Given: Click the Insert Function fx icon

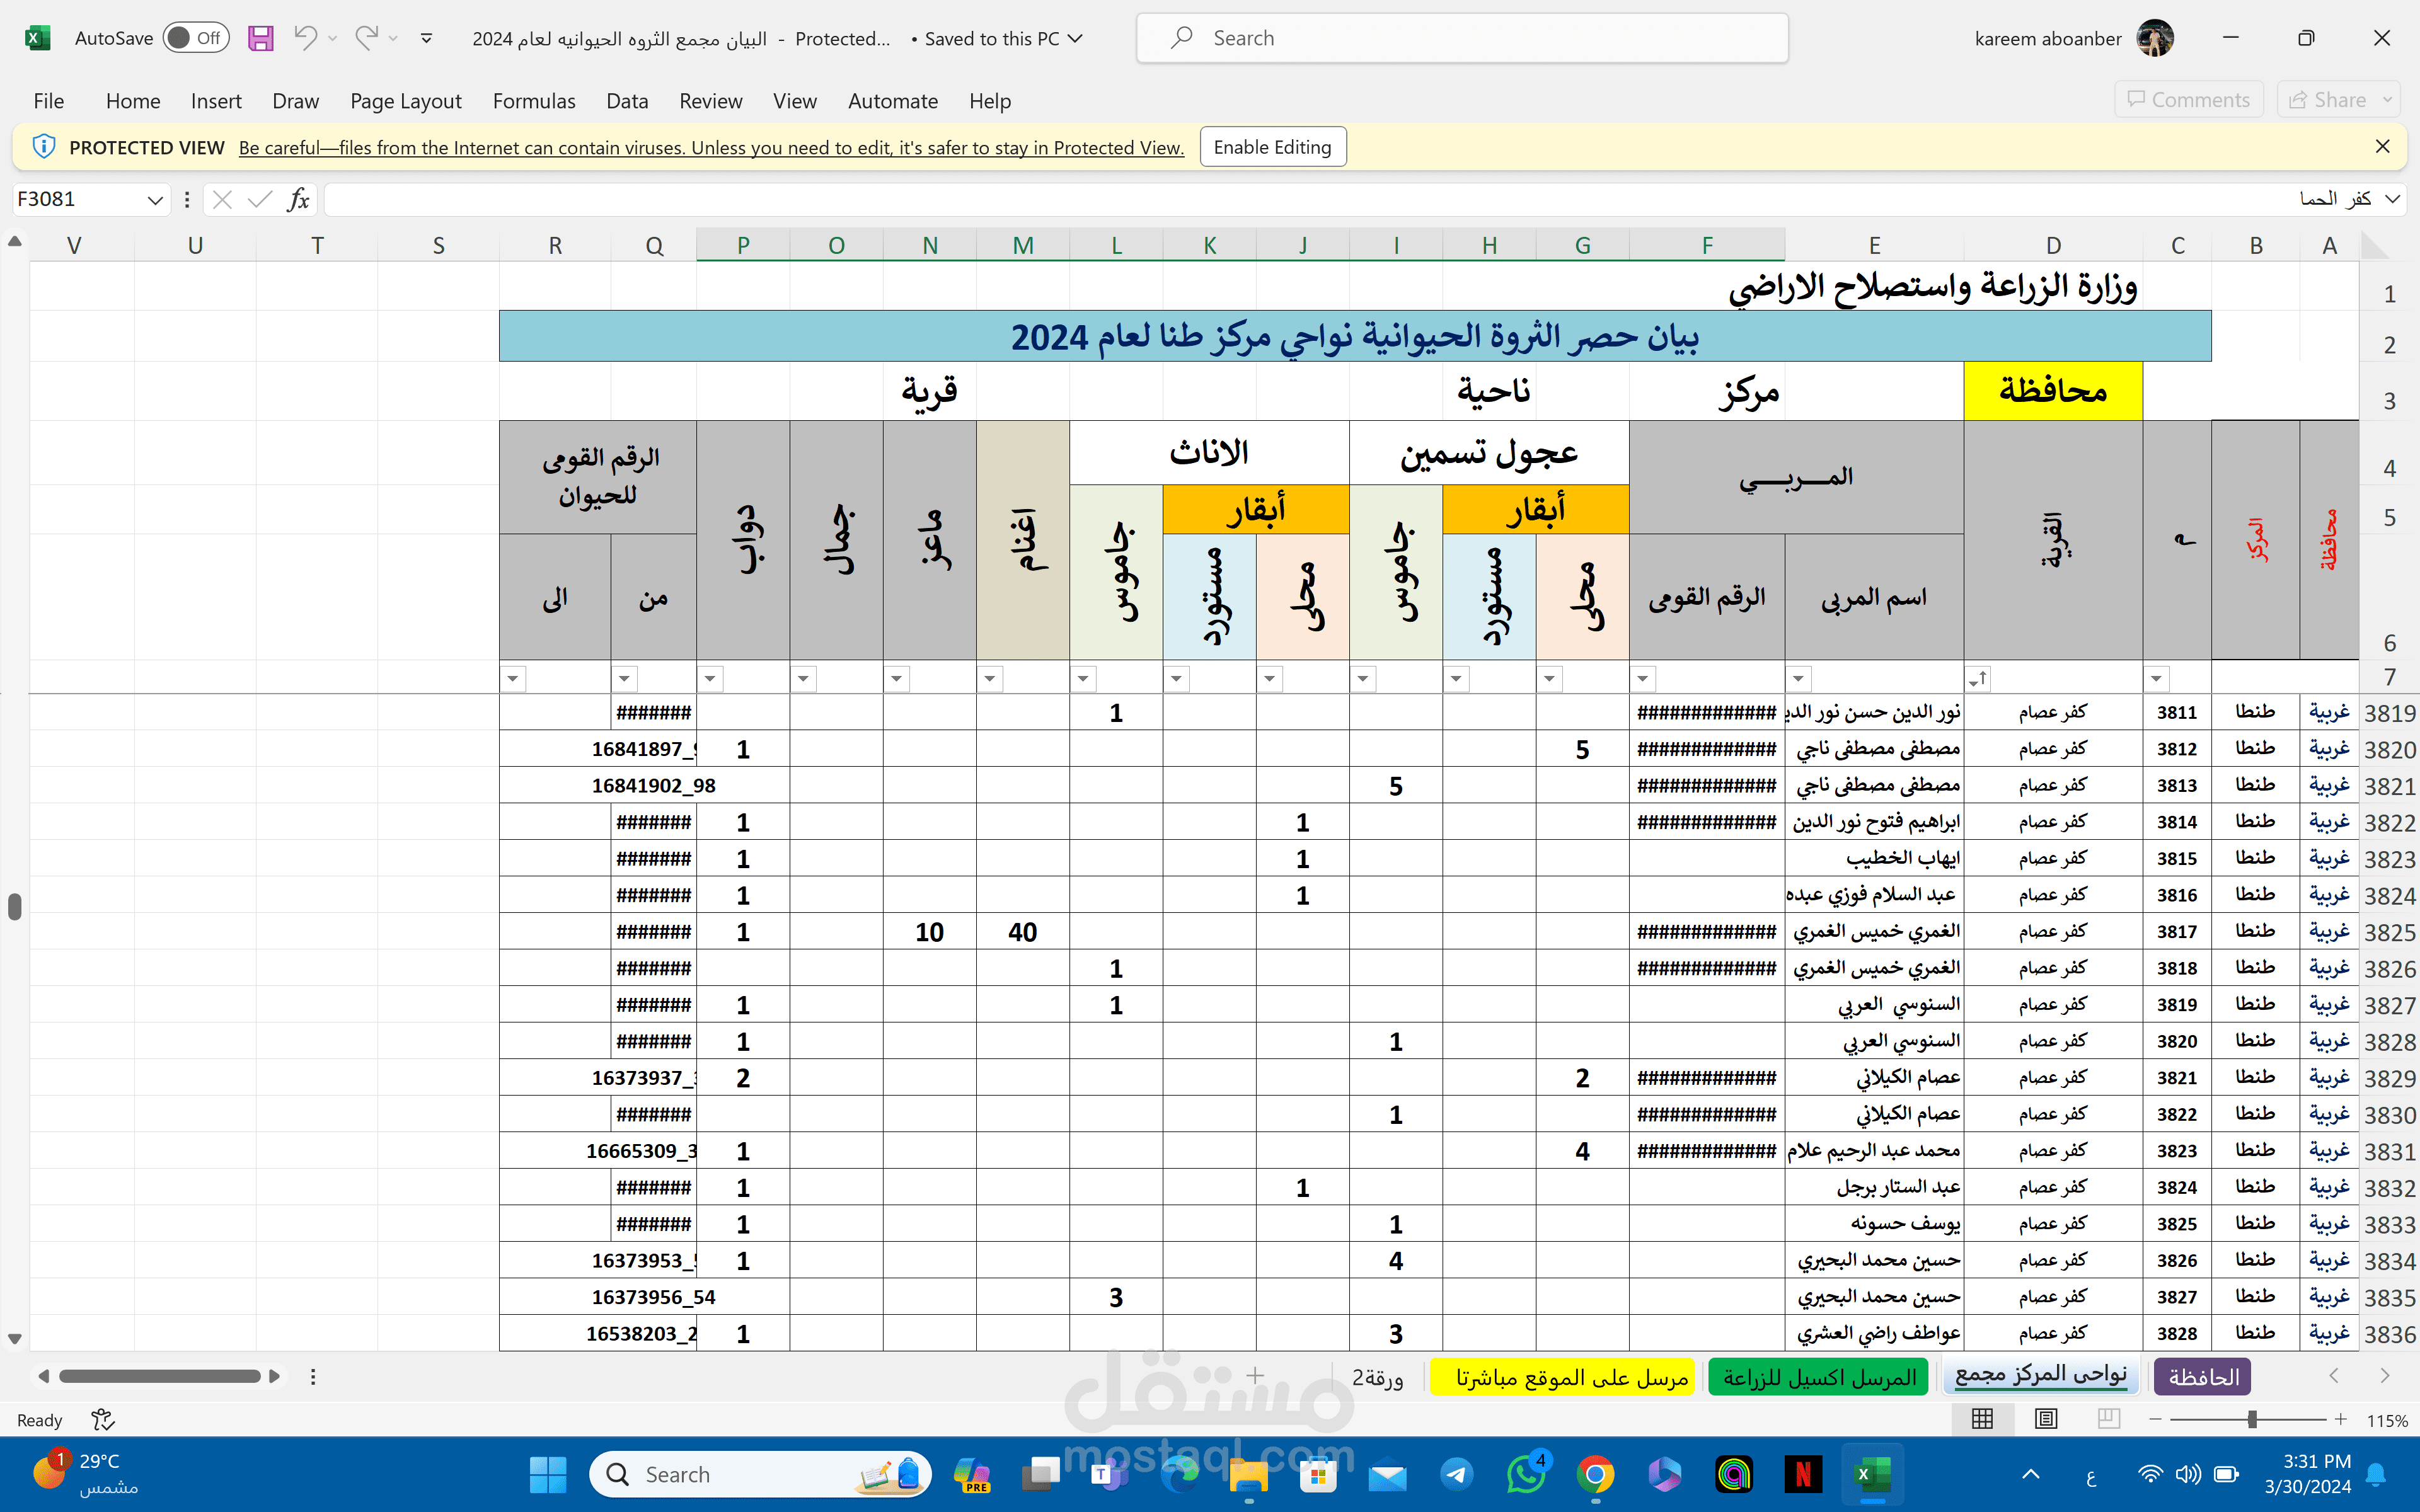Looking at the screenshot, I should pyautogui.click(x=298, y=200).
